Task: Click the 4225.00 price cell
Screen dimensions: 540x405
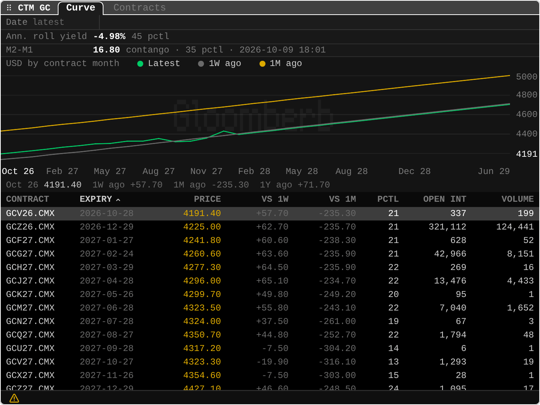Action: coord(202,227)
